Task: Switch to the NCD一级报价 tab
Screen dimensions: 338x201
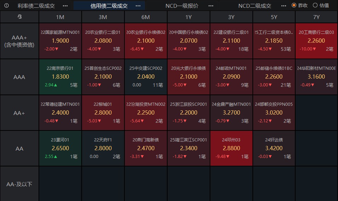Action: coord(182,6)
